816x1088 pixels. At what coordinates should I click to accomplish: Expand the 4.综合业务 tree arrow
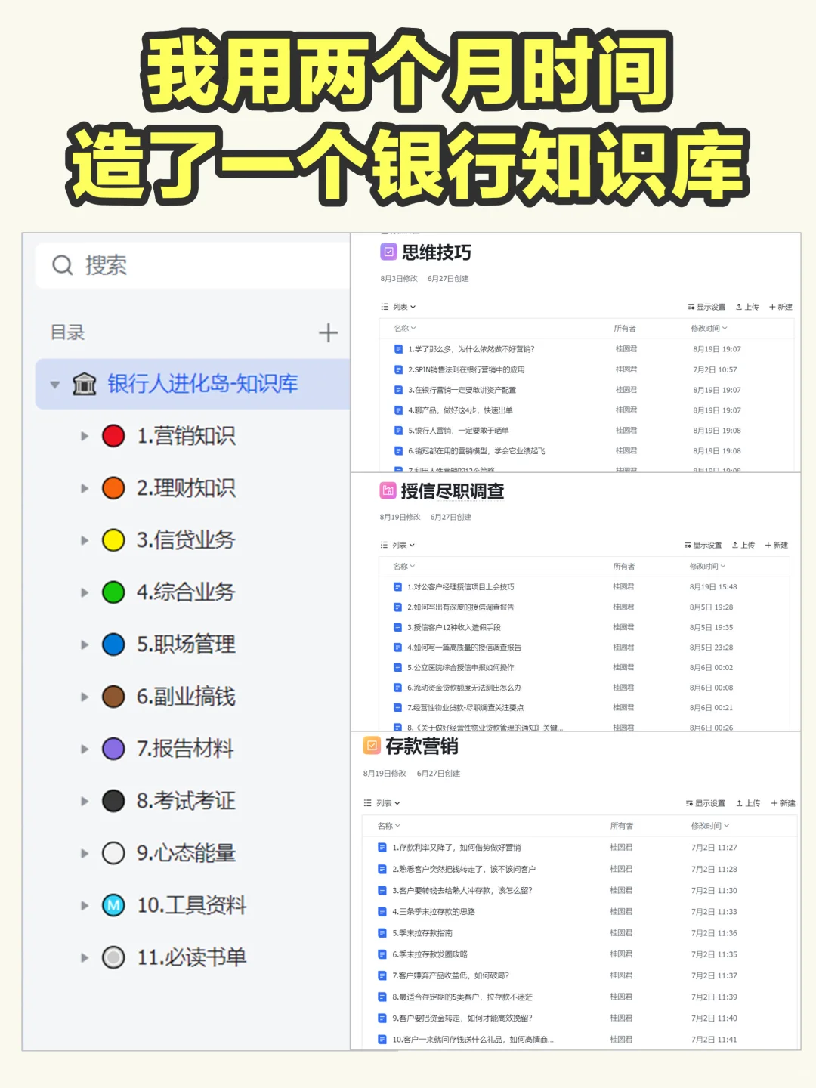coord(85,592)
